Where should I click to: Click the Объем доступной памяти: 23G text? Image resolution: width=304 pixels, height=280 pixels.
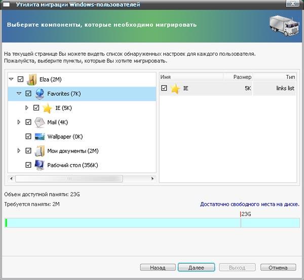(42, 194)
